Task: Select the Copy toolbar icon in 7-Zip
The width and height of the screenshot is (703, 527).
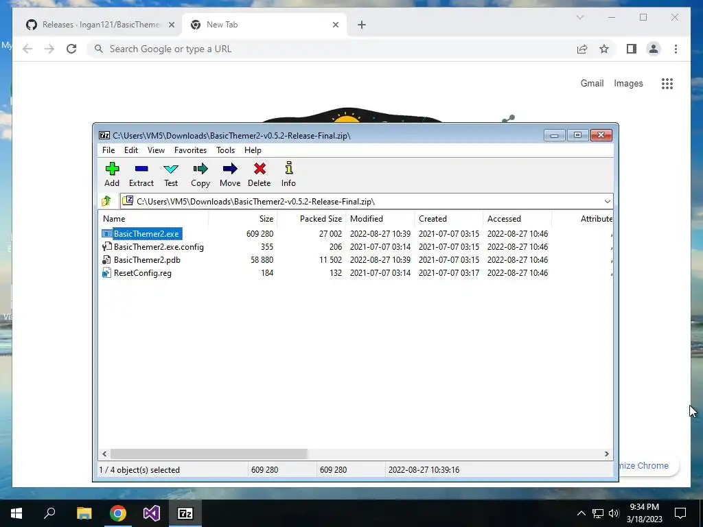Action: coord(200,169)
